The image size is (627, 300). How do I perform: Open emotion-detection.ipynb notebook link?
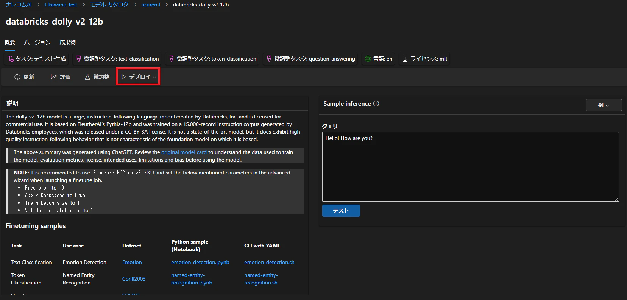200,262
